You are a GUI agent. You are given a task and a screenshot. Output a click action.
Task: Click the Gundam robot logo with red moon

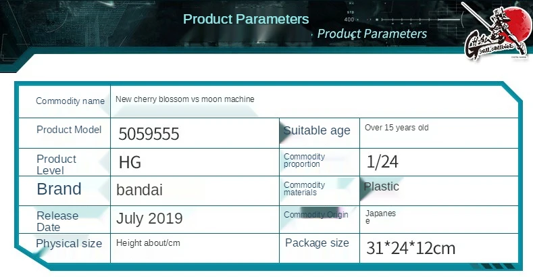point(497,31)
